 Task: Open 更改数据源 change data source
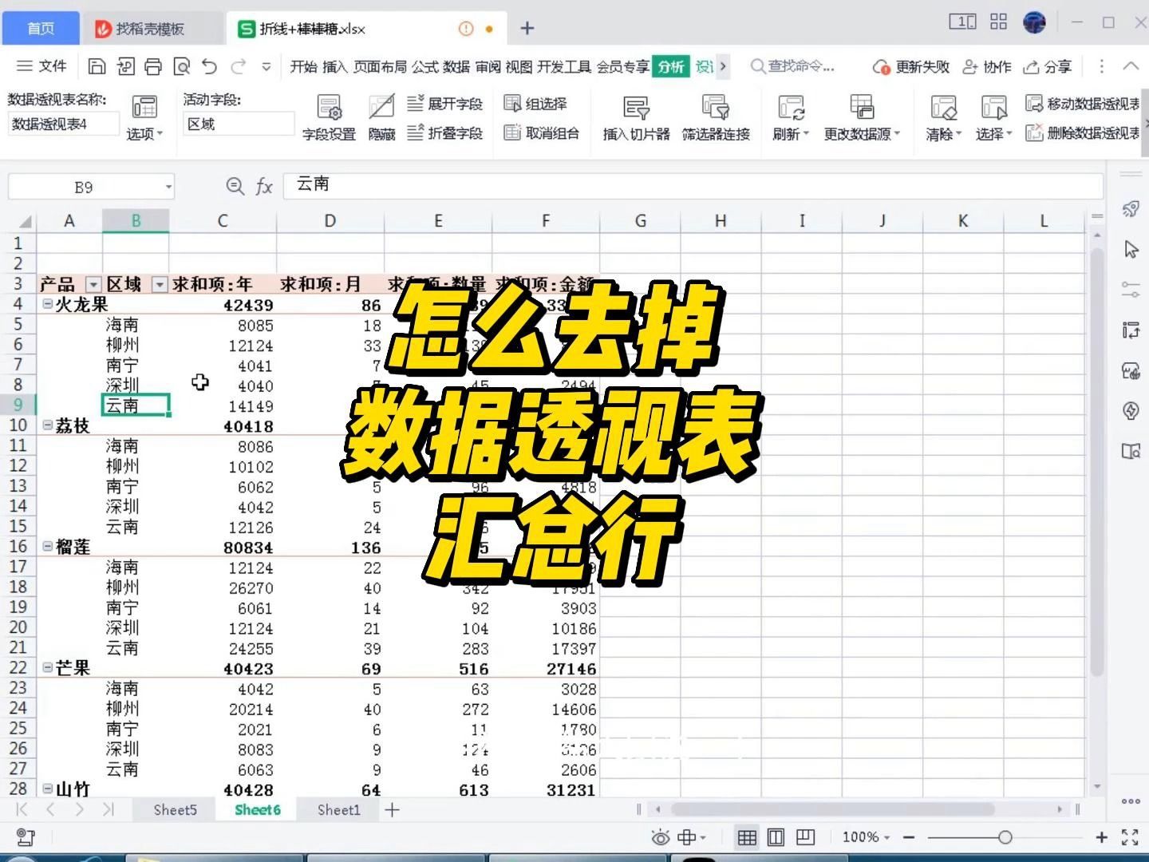coord(862,117)
